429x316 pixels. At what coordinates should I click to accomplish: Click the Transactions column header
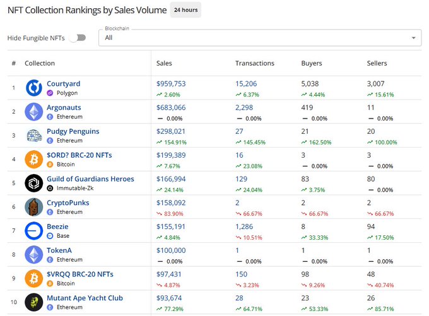click(x=255, y=63)
